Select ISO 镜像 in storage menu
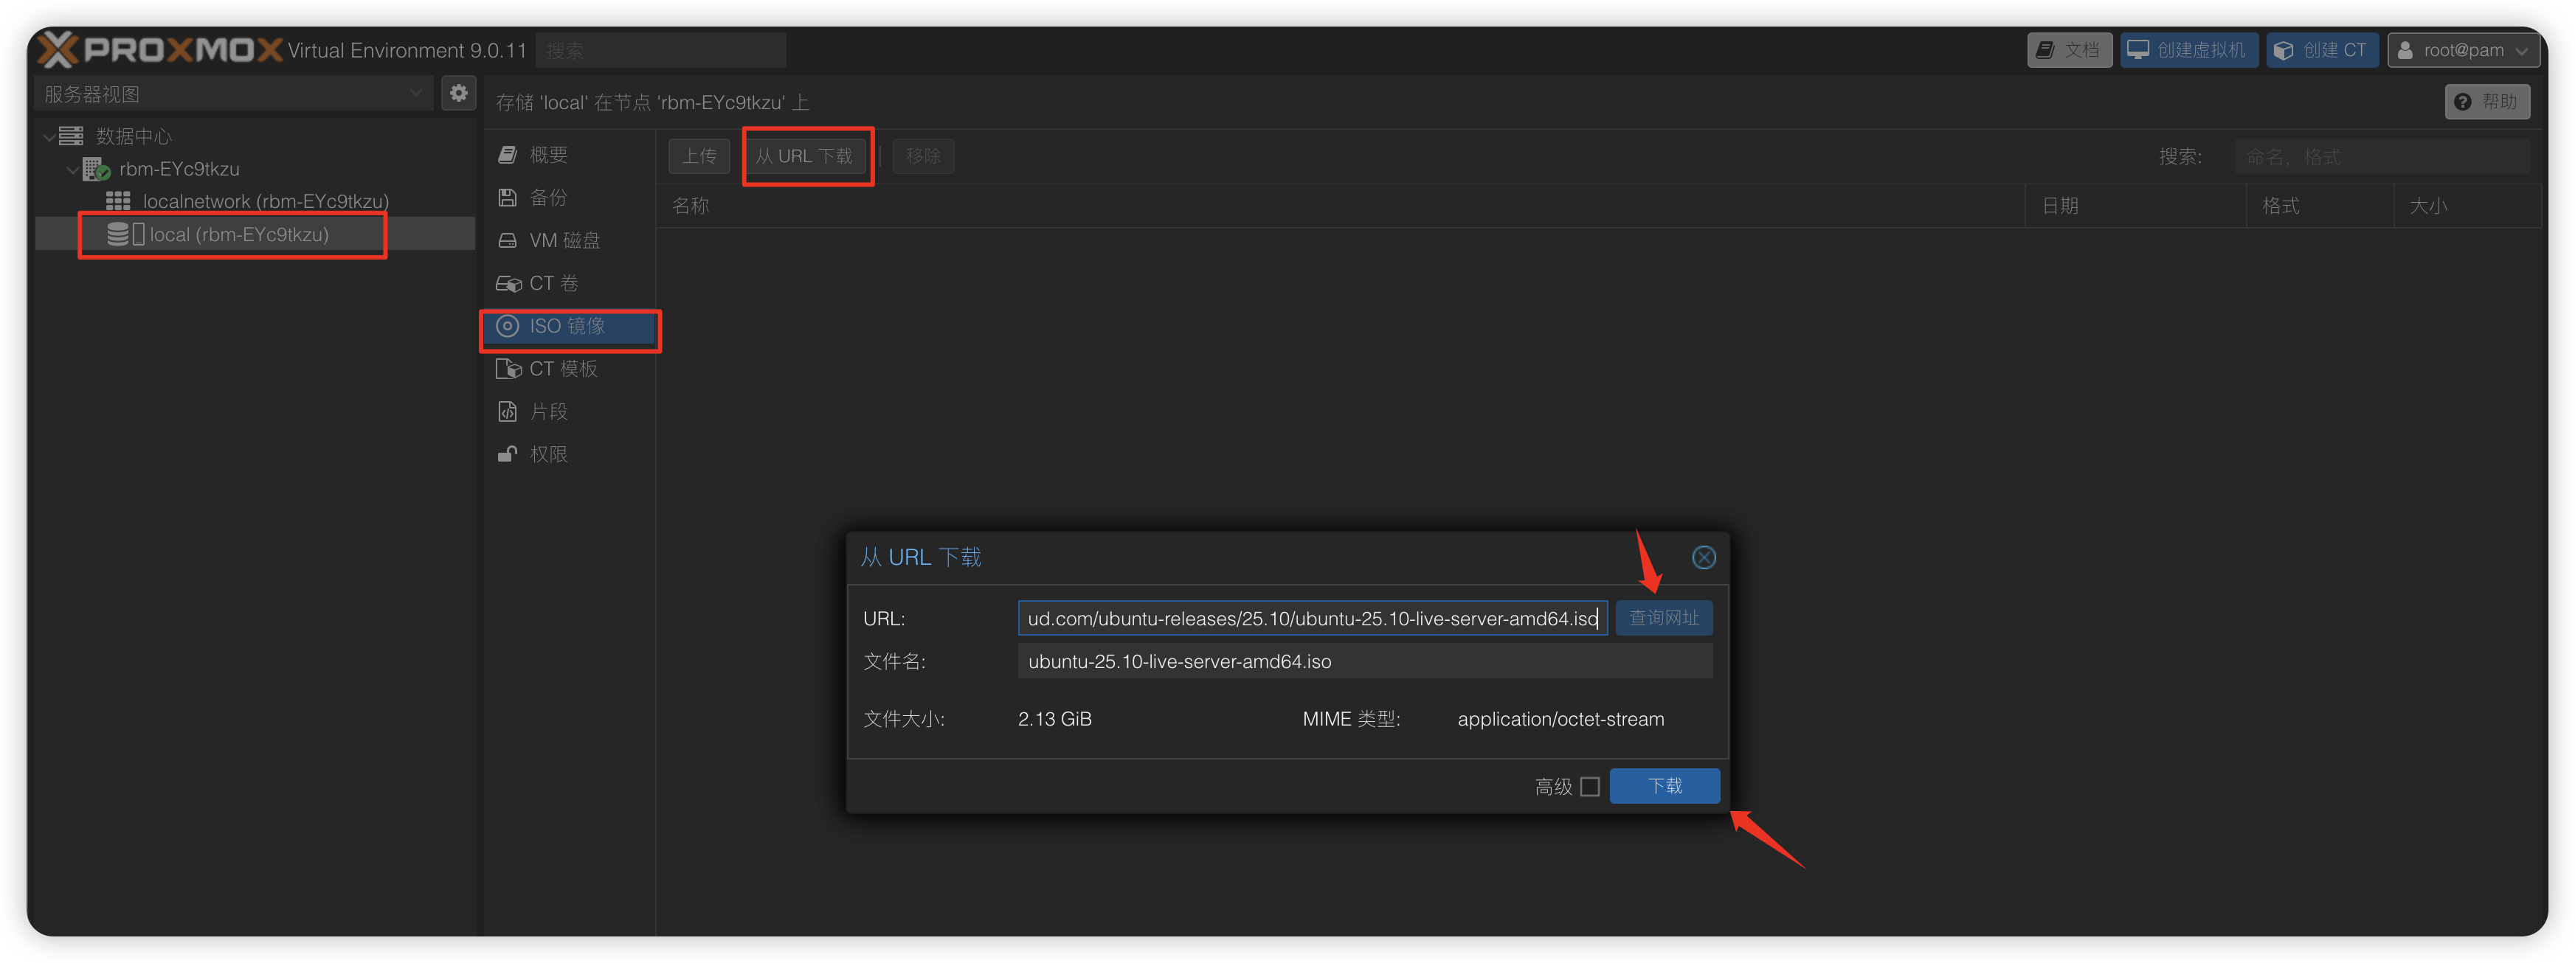 pyautogui.click(x=567, y=327)
